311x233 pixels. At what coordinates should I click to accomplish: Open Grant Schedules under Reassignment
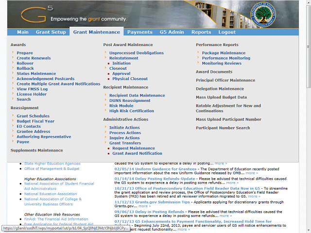(x=33, y=116)
